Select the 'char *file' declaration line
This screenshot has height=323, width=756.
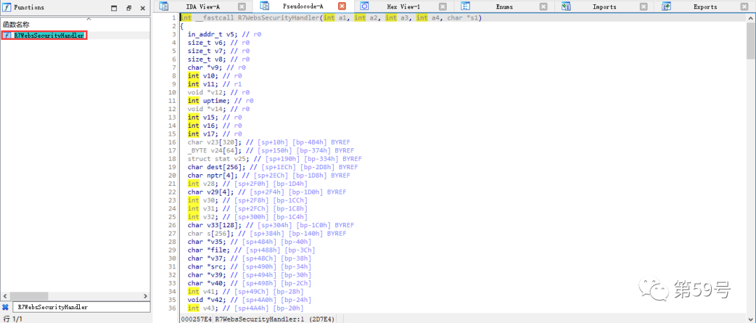(x=253, y=250)
